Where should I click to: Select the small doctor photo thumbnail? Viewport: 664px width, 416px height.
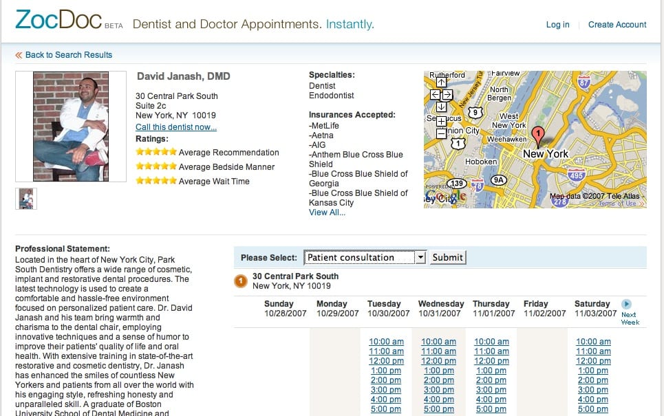pyautogui.click(x=26, y=199)
